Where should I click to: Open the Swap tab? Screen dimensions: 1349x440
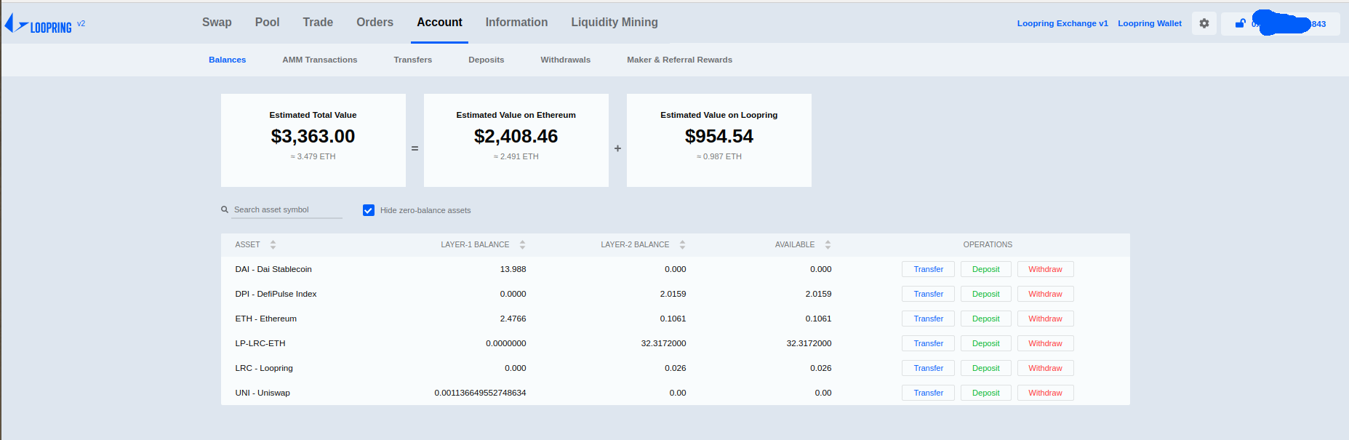tap(217, 23)
